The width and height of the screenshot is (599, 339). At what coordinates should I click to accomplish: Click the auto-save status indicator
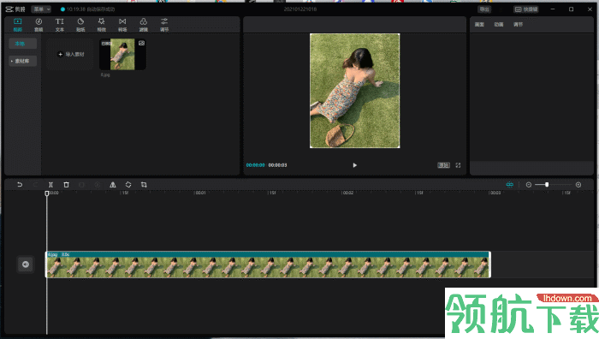87,9
